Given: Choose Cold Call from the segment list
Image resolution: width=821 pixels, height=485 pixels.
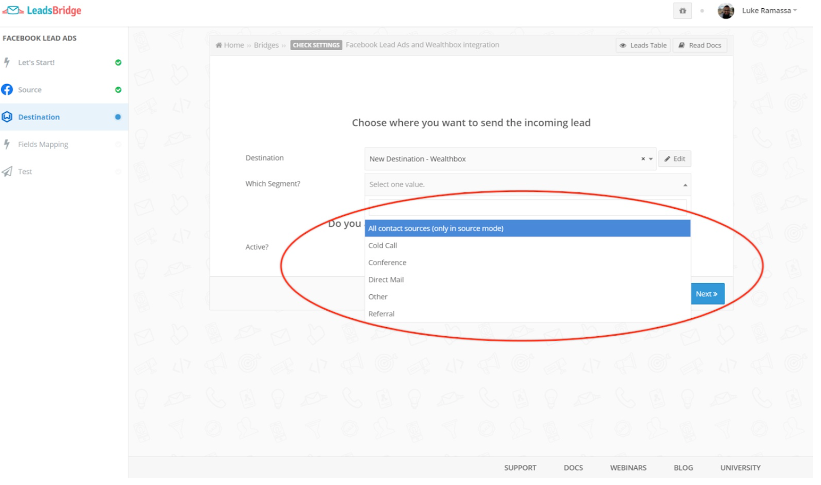Looking at the screenshot, I should 527,246.
